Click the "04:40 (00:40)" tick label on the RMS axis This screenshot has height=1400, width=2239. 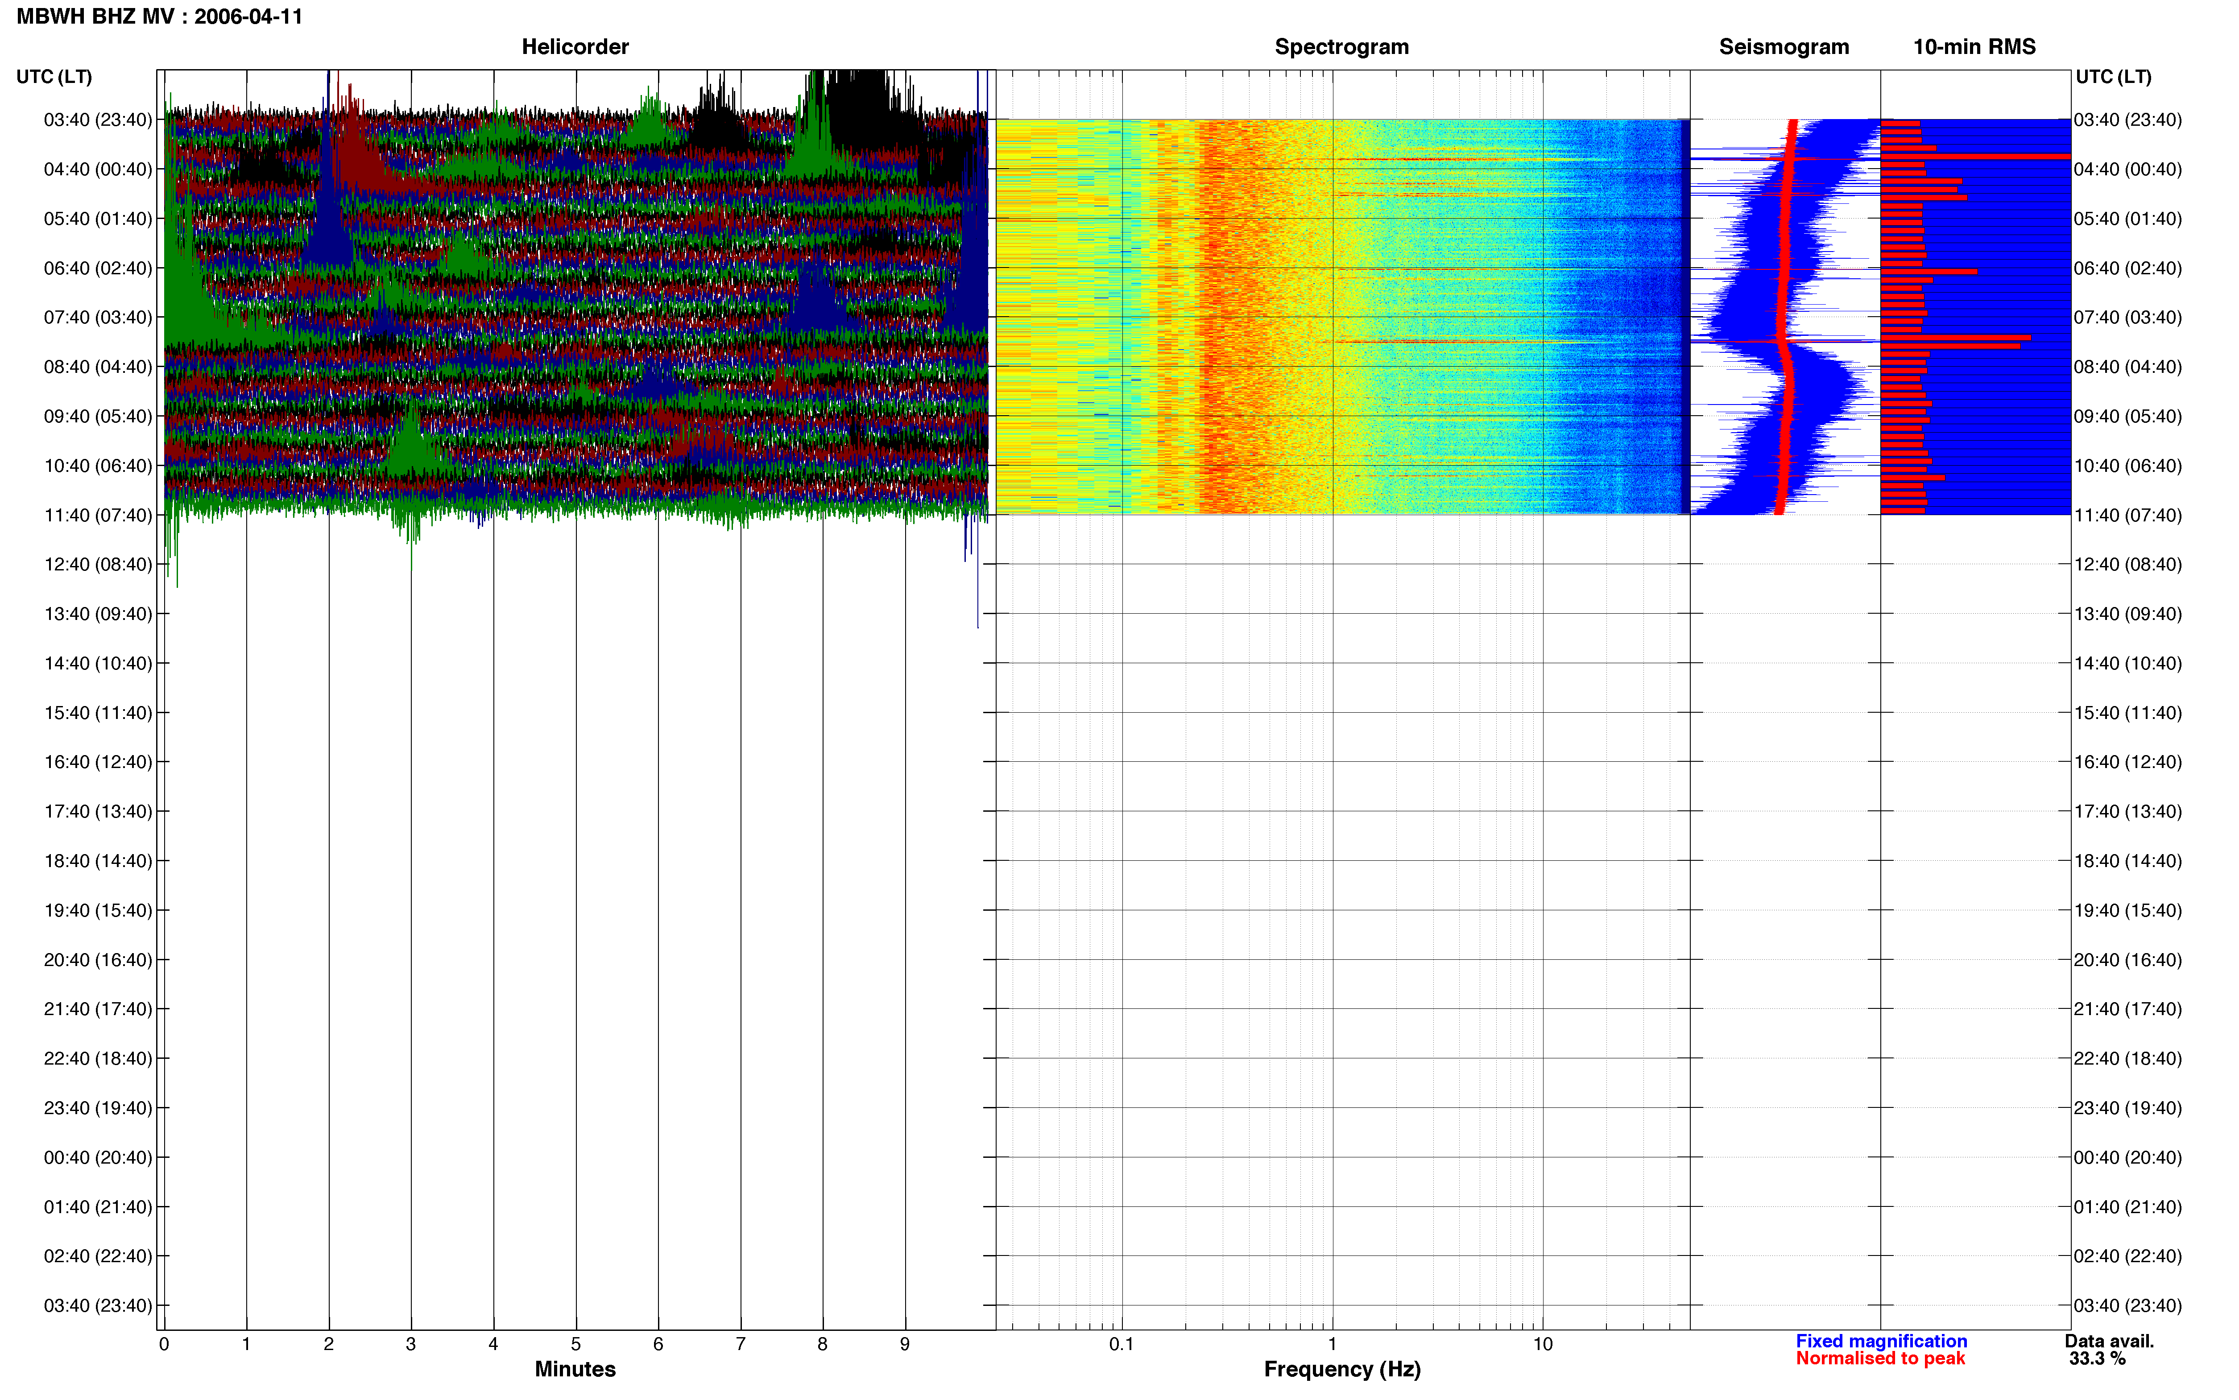(2128, 169)
